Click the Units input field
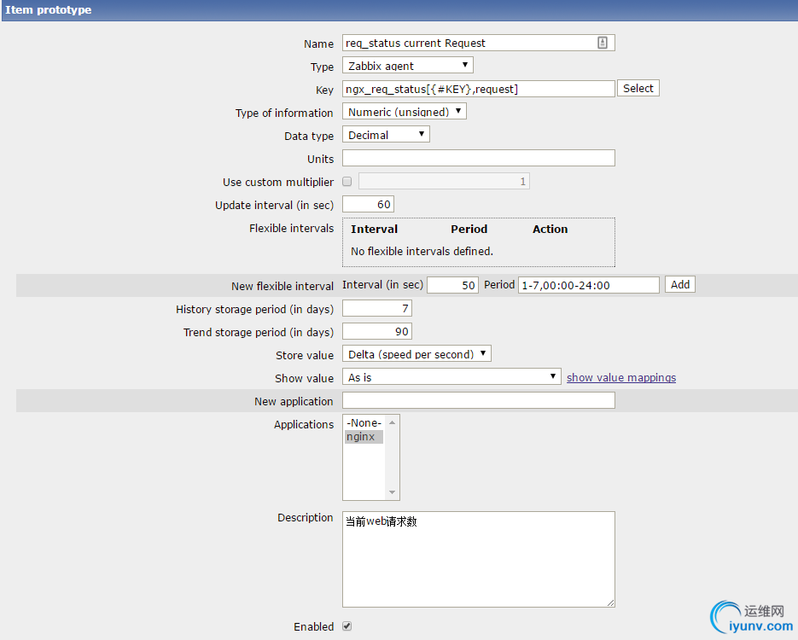This screenshot has height=640, width=798. (x=479, y=158)
